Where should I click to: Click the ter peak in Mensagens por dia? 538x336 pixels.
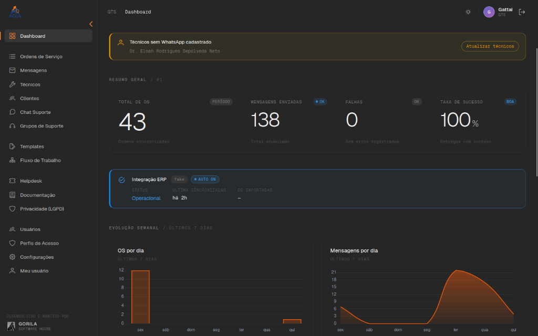457,271
